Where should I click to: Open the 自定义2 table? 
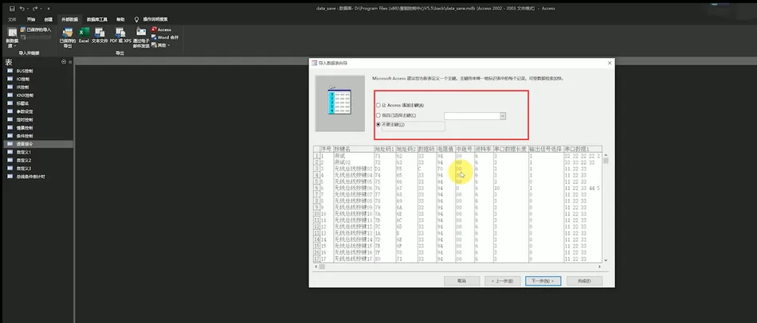pyautogui.click(x=24, y=160)
